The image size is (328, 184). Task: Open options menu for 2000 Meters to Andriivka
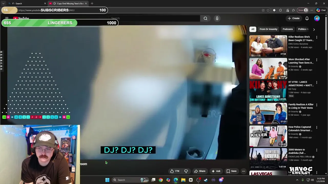[x=317, y=150]
